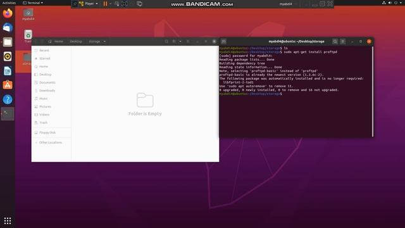Click the fullscreen icon in Player toolbar

pos(125,4)
